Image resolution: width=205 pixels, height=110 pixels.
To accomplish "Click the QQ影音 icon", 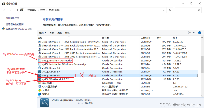I will pyautogui.click(x=39, y=94).
